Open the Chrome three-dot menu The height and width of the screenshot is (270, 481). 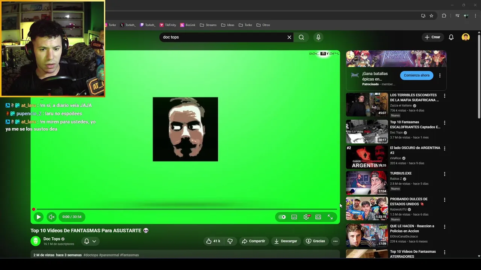[x=475, y=16]
